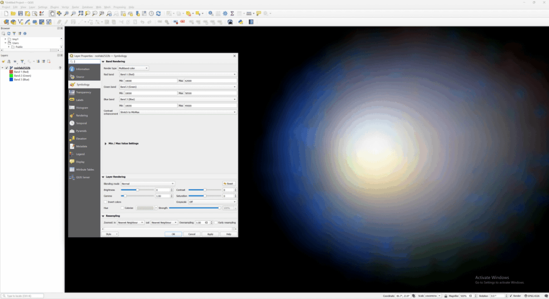
Task: Click the Type to locate search field
Action: [x=23, y=296]
